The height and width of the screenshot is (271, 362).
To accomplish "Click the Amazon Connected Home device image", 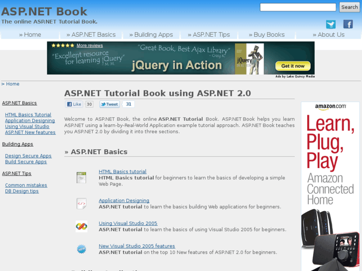I will (x=330, y=240).
